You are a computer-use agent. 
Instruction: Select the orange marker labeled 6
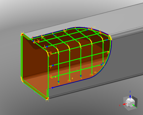coord(51,77)
